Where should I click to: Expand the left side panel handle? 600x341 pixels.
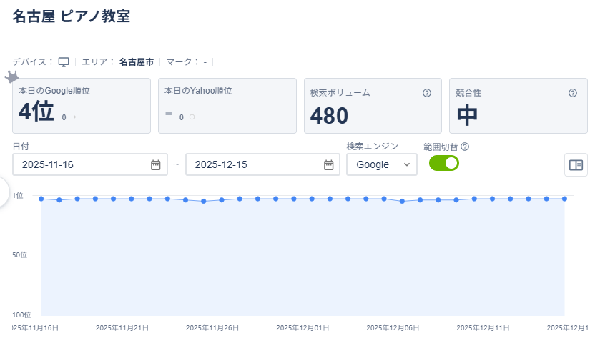click(4, 191)
